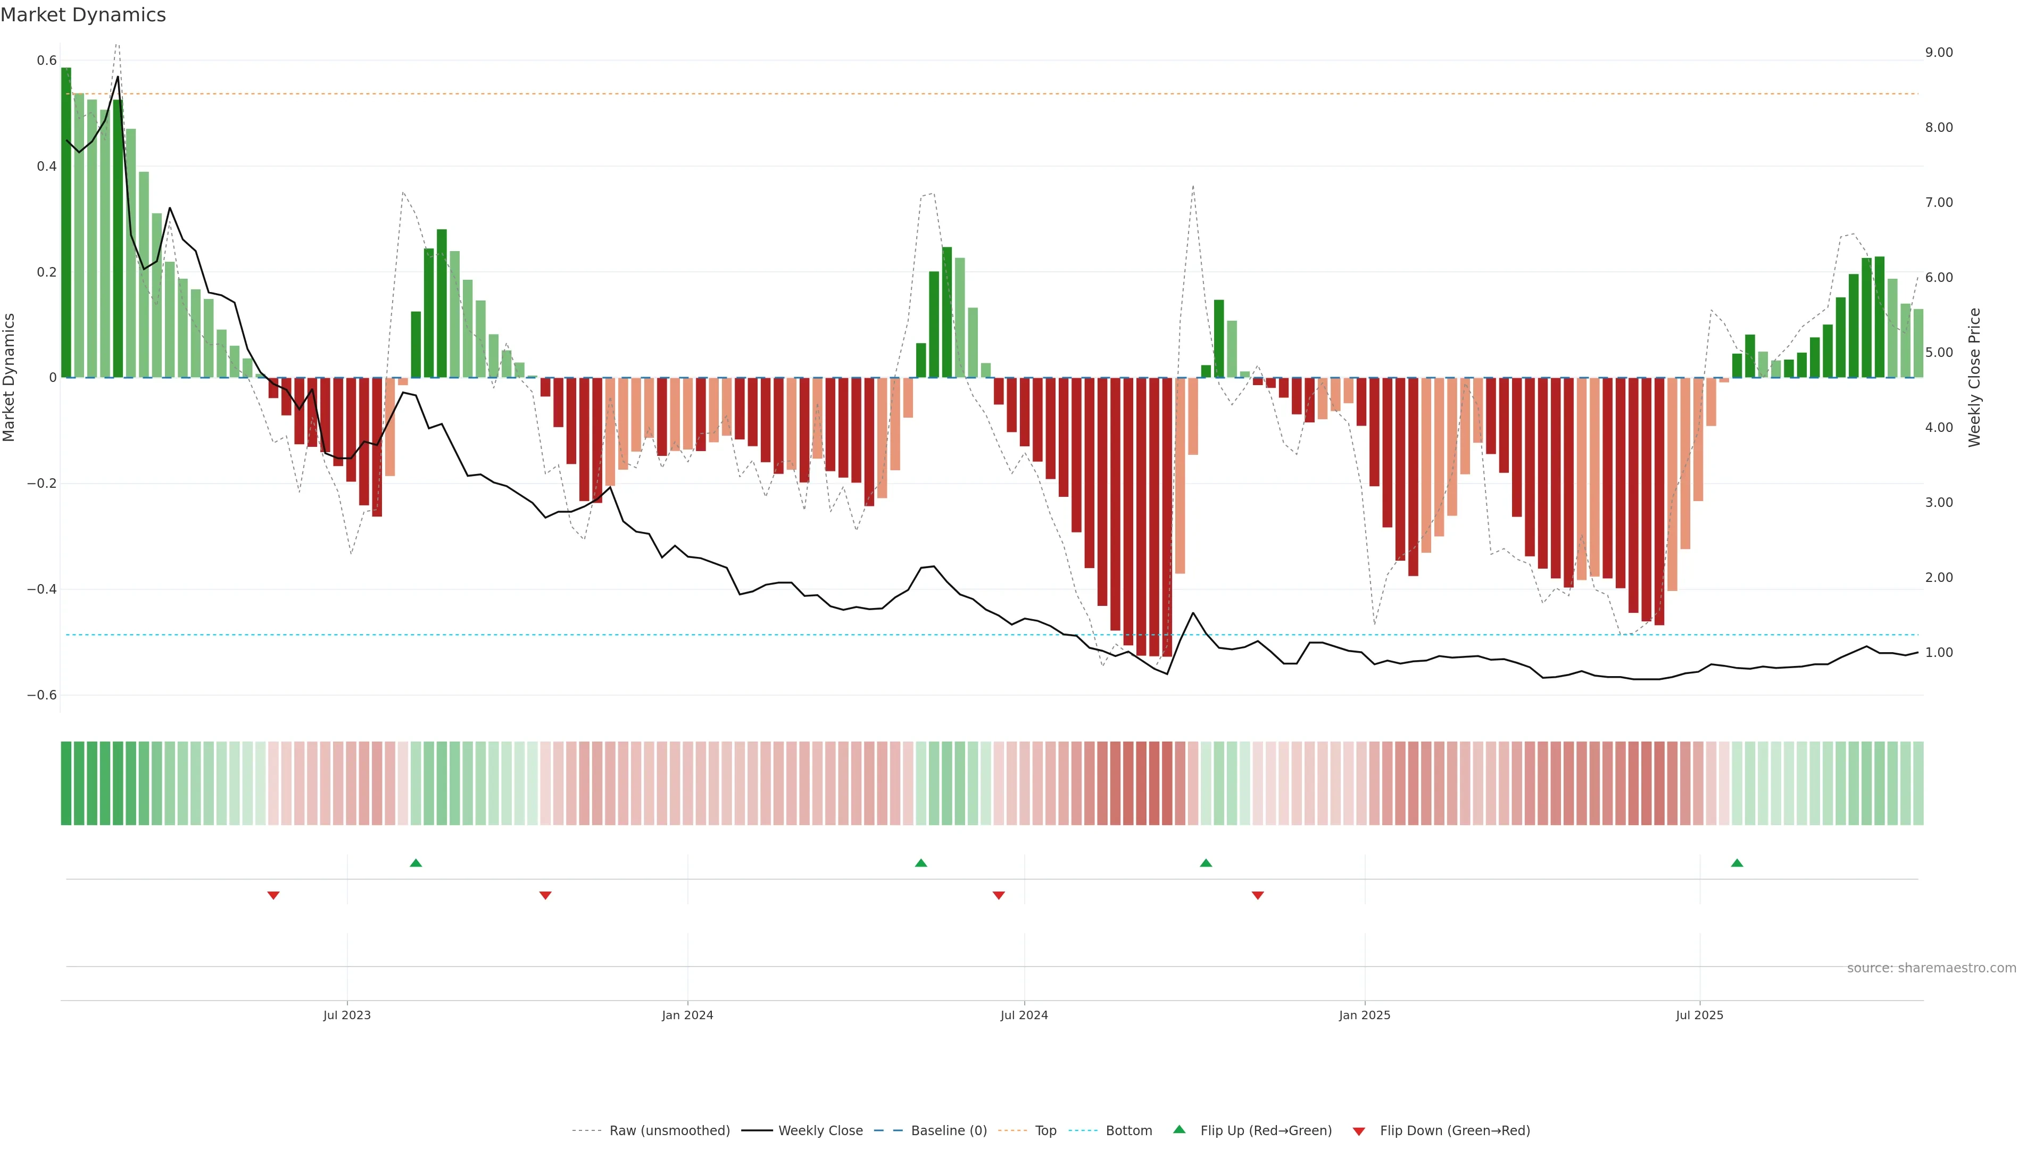
Task: Click the Market Dynamics chart title
Action: (x=84, y=15)
